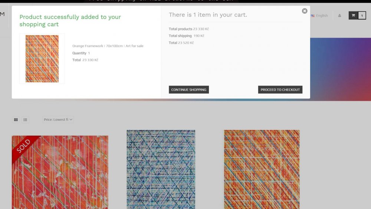Open user account icon

pyautogui.click(x=339, y=16)
